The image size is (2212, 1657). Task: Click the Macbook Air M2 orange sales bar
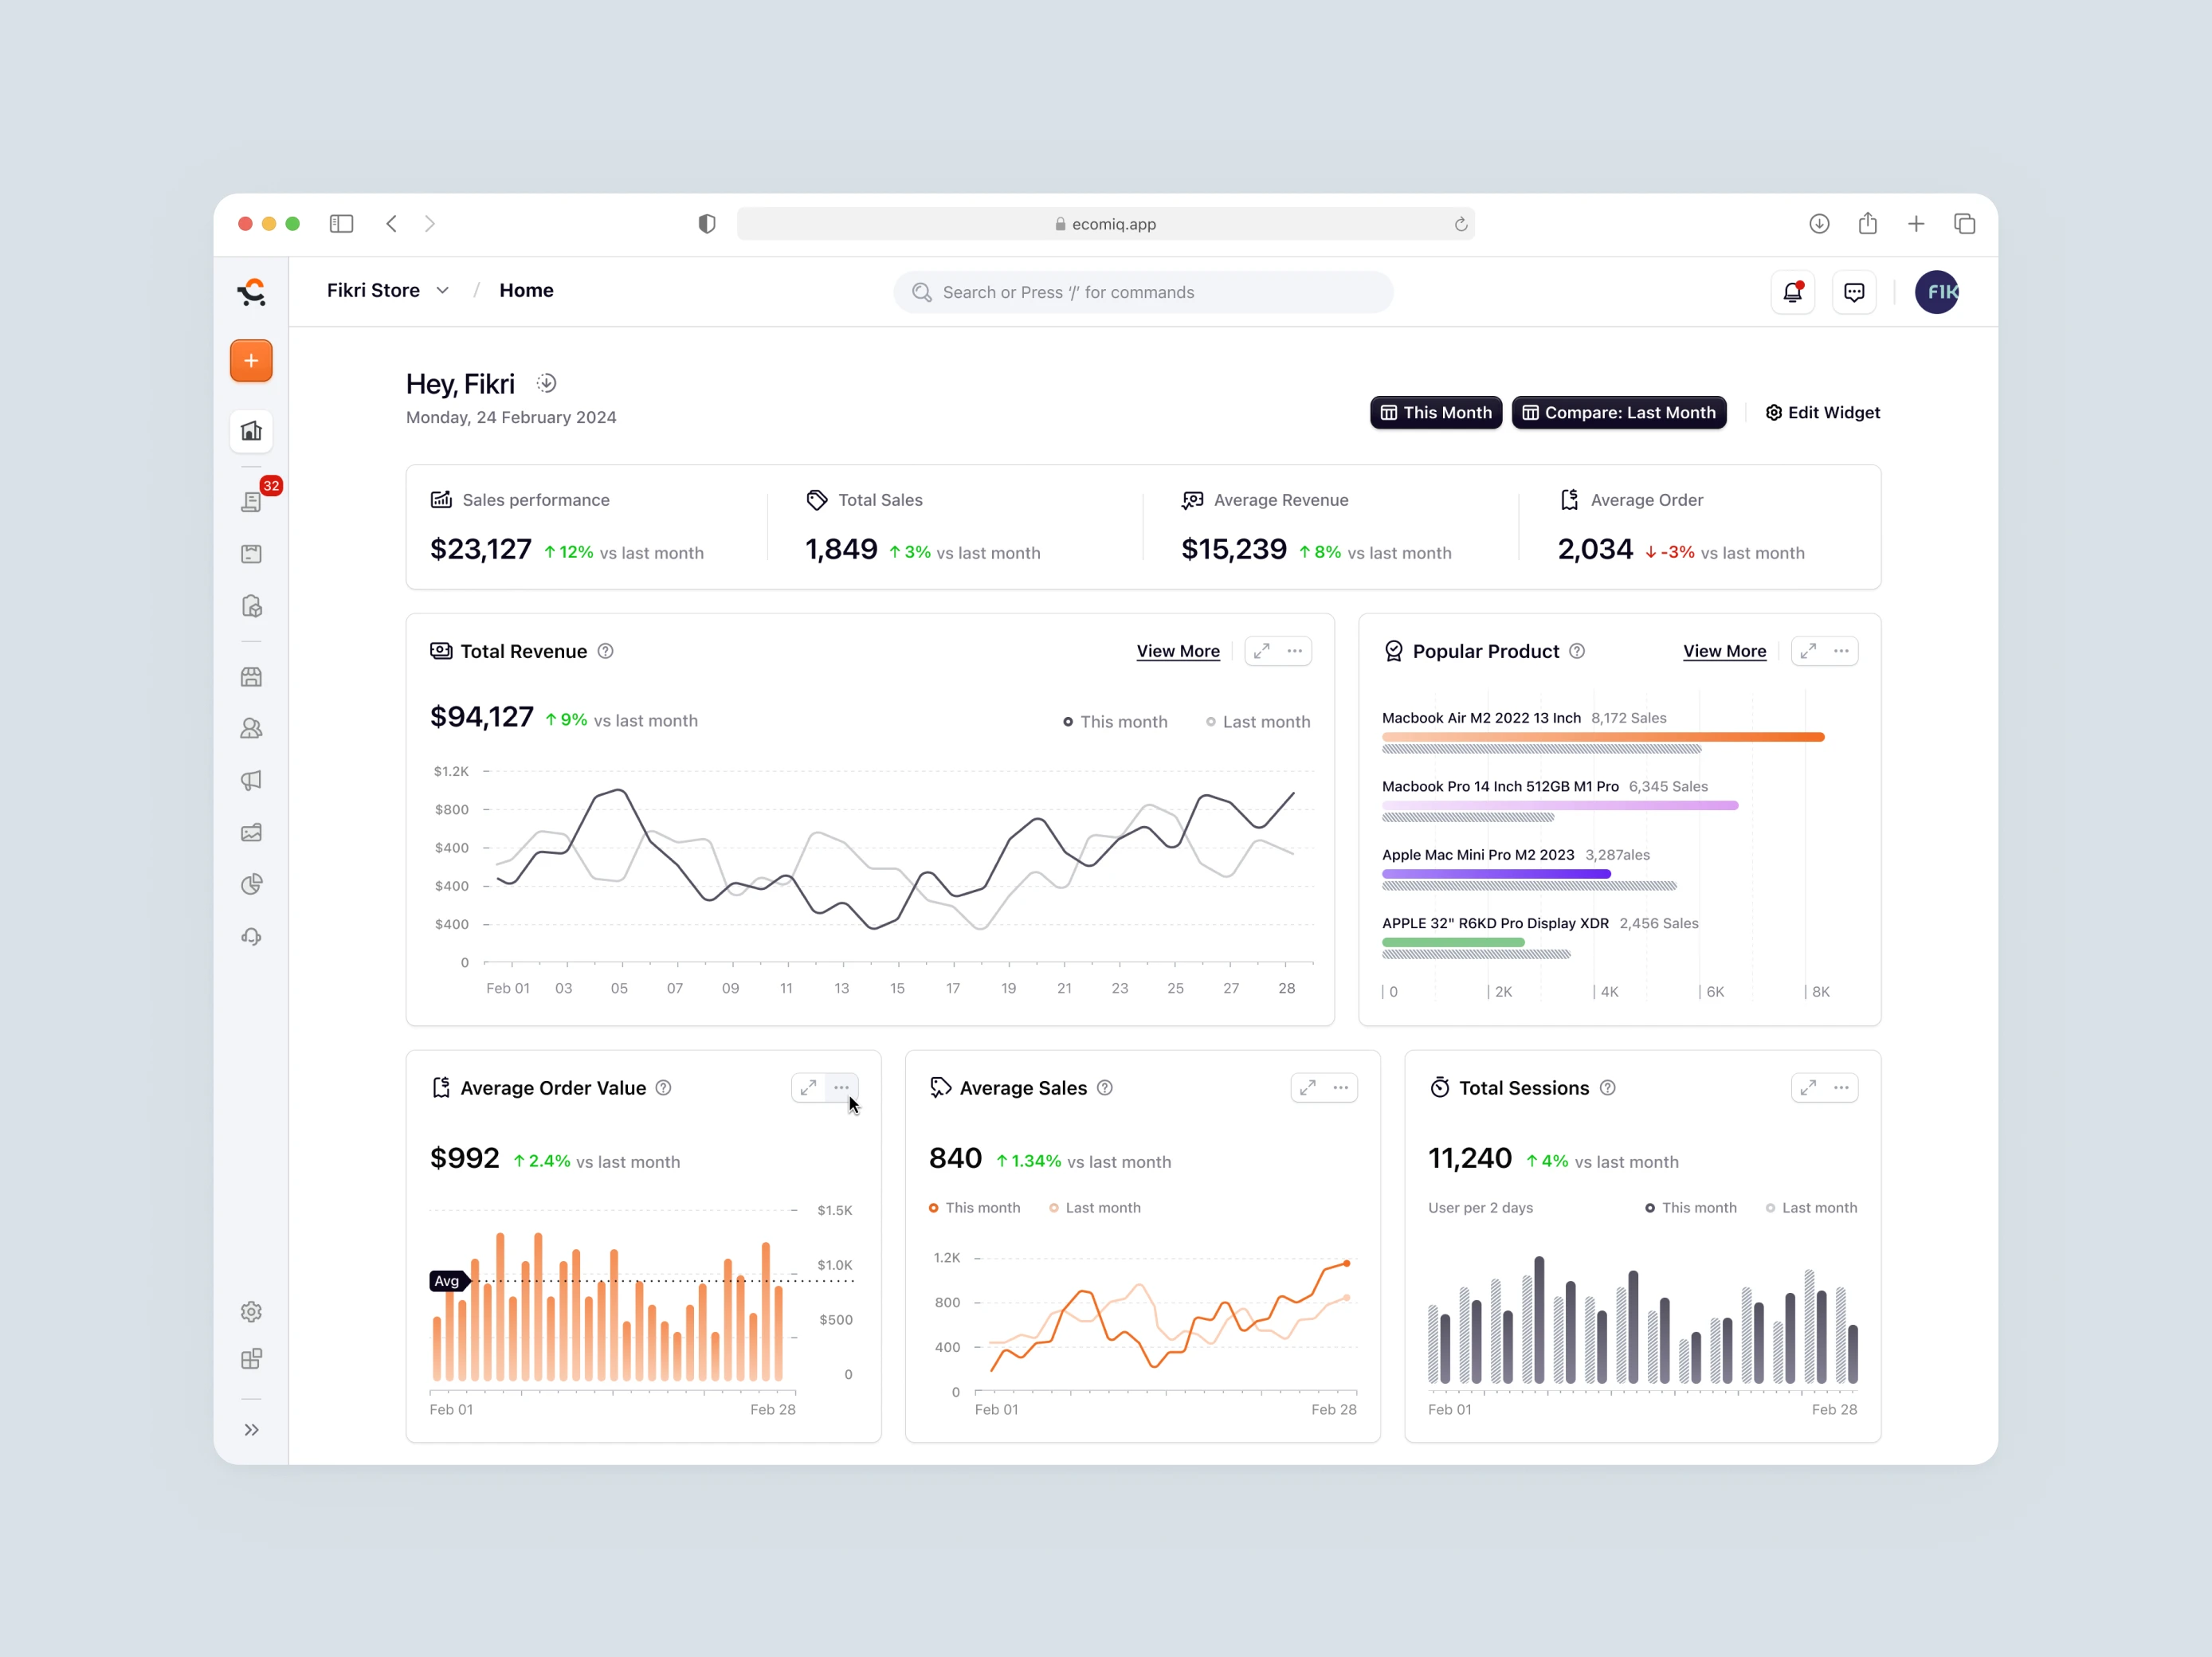click(x=1603, y=737)
